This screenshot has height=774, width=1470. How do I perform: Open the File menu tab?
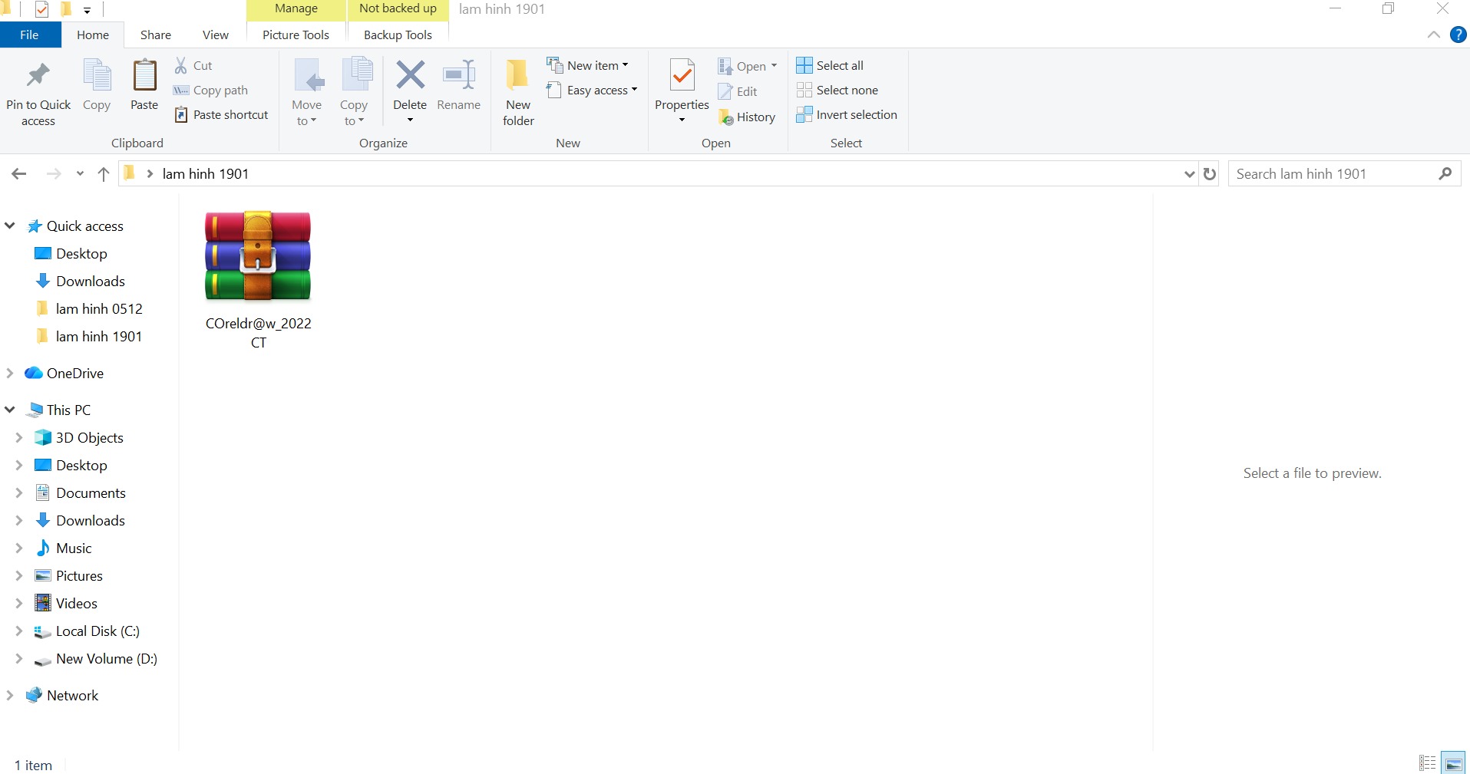click(29, 35)
